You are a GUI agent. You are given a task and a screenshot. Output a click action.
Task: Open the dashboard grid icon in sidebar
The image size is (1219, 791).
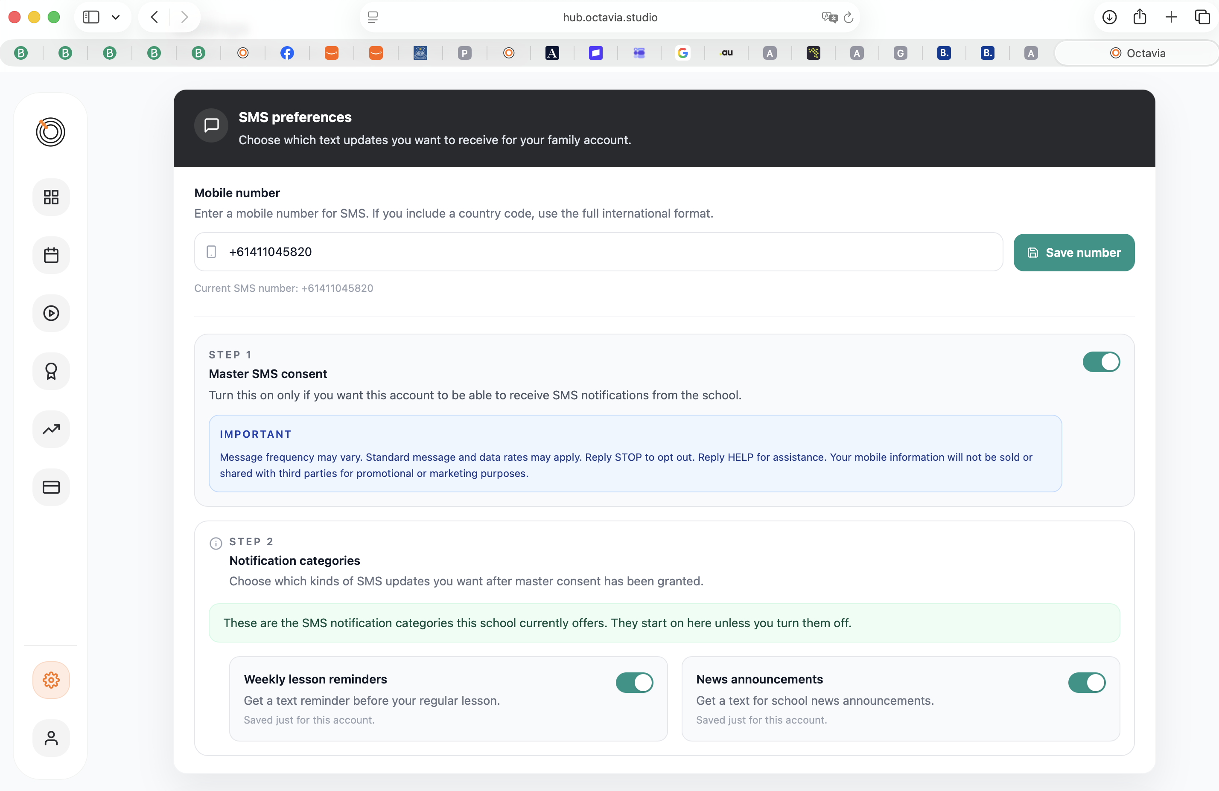pyautogui.click(x=51, y=197)
